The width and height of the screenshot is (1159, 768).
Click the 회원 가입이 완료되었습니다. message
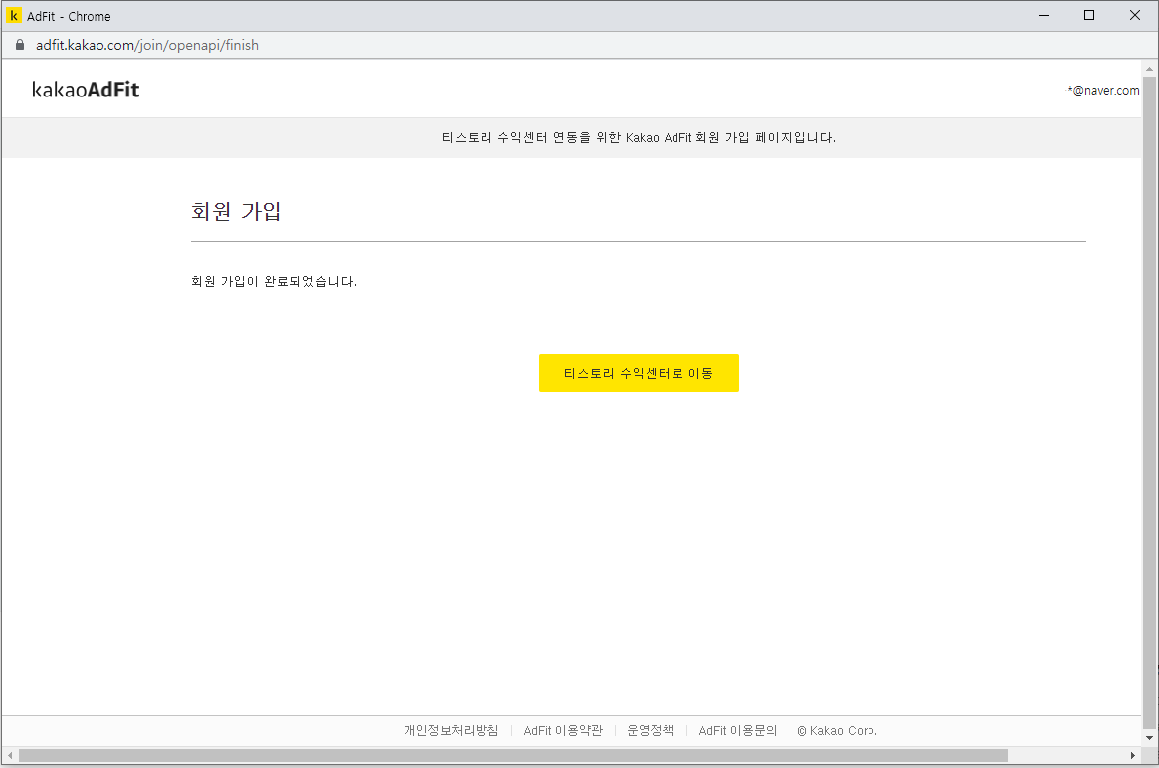coord(275,281)
